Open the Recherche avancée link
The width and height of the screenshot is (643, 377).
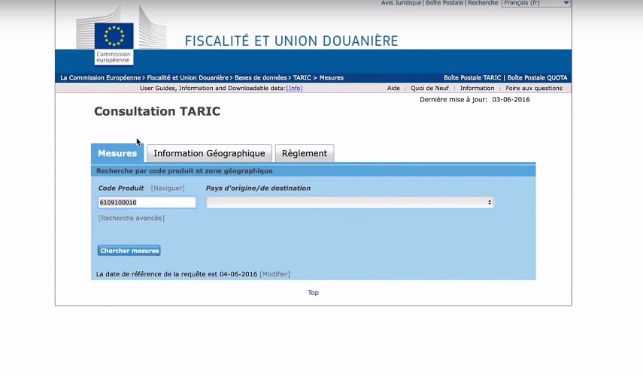(131, 219)
